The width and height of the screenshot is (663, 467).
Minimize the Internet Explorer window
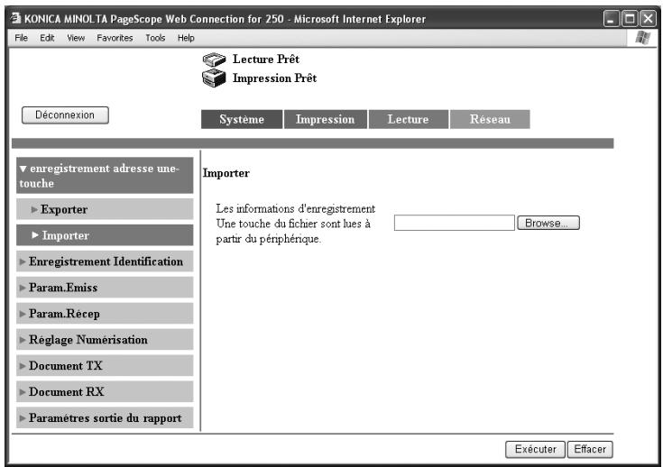point(611,19)
